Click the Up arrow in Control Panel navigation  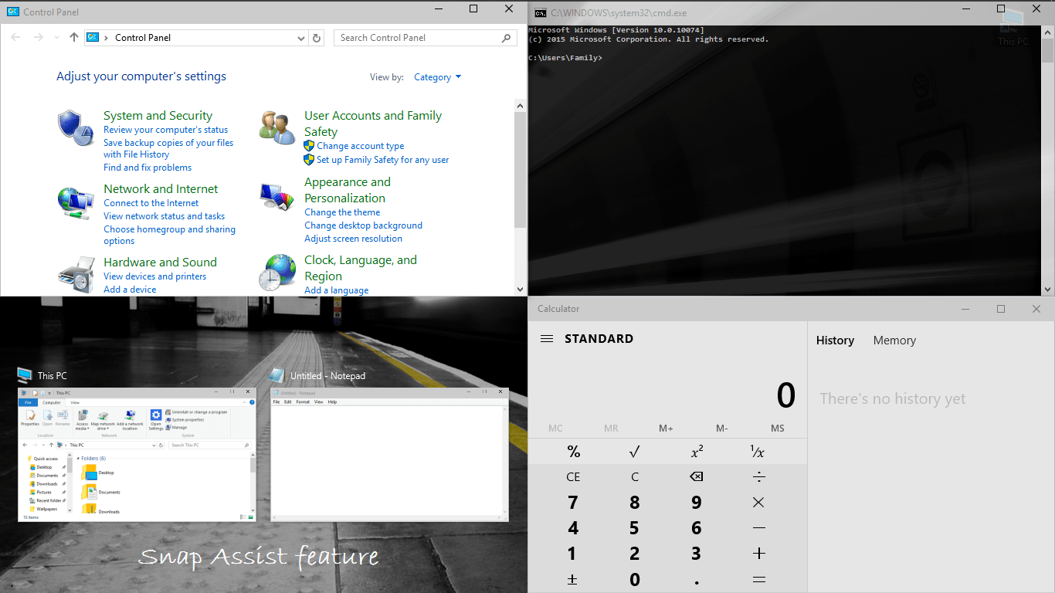click(x=74, y=37)
